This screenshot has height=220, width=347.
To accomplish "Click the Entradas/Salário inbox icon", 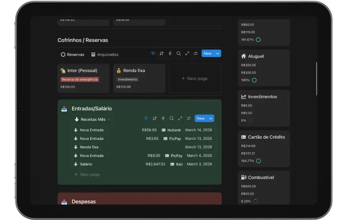I will 64,109.
